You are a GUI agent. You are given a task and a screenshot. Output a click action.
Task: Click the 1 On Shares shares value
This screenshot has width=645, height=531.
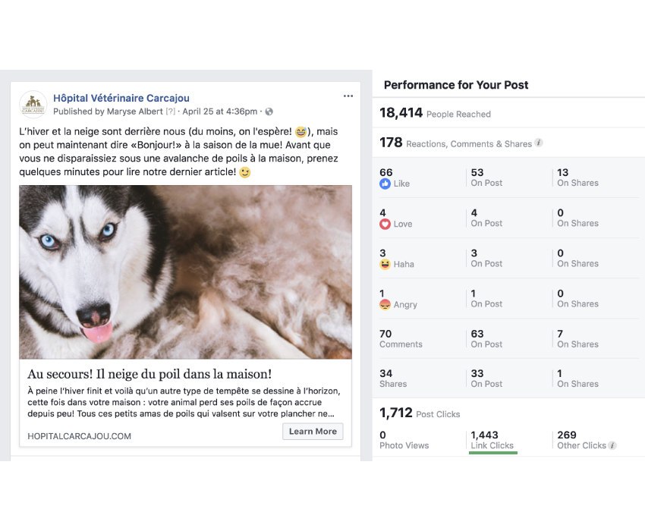tap(577, 379)
